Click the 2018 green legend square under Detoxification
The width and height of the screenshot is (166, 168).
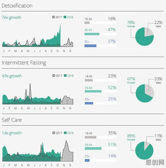pos(65,17)
